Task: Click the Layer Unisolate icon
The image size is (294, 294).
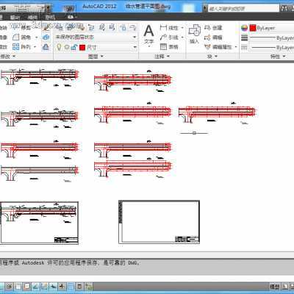Action: [112, 27]
